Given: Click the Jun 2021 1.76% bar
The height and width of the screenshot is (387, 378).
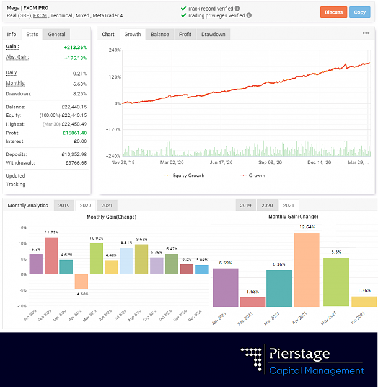Looking at the screenshot, I should (364, 302).
